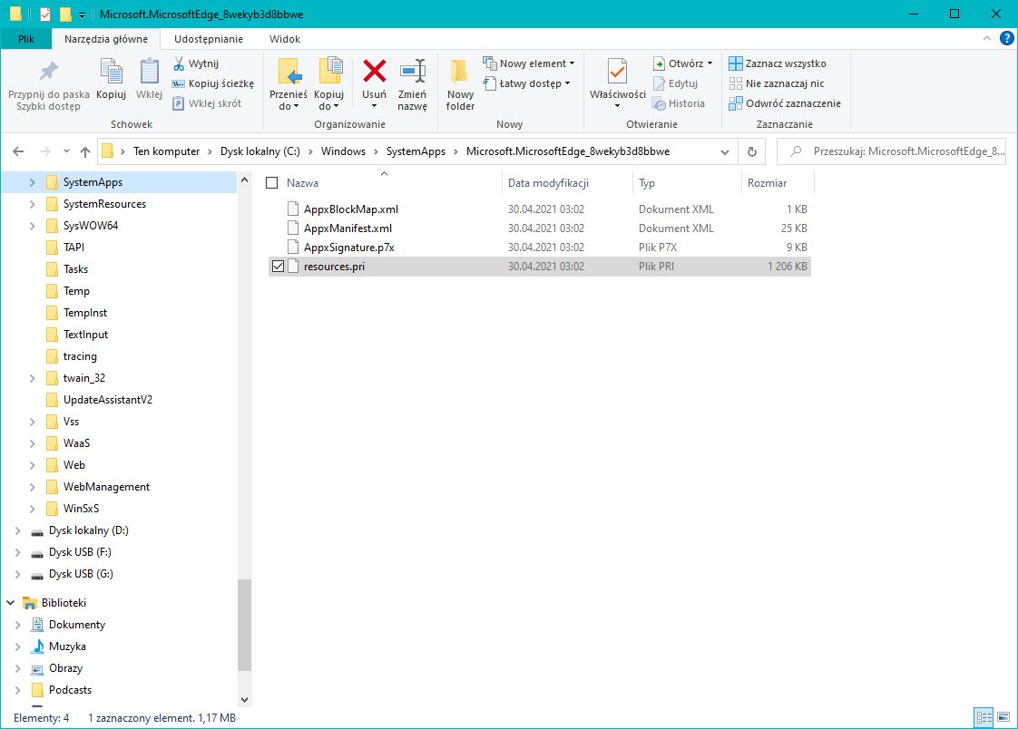Paste shortcut via Wklej skrót
This screenshot has width=1018, height=729.
coord(207,103)
